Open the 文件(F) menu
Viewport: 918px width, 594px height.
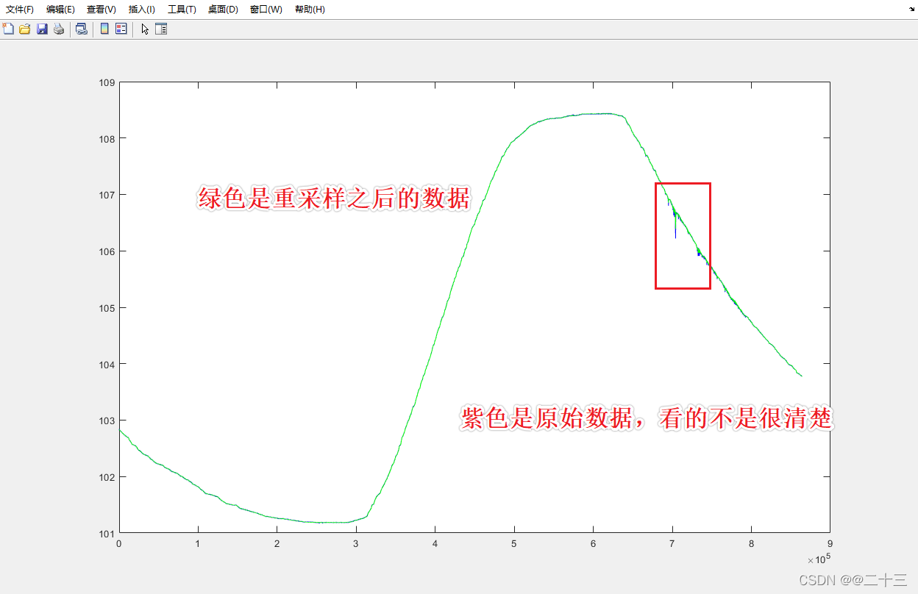[x=20, y=10]
